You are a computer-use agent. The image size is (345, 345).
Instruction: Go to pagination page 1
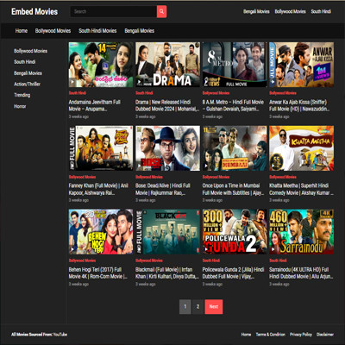[185, 307]
